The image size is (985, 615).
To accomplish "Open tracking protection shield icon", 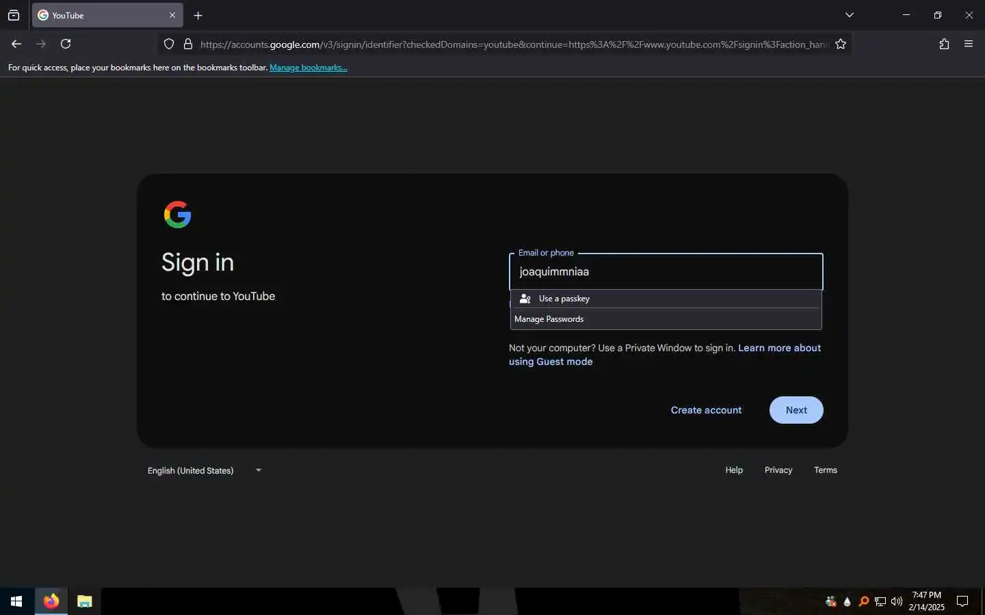I will click(169, 44).
